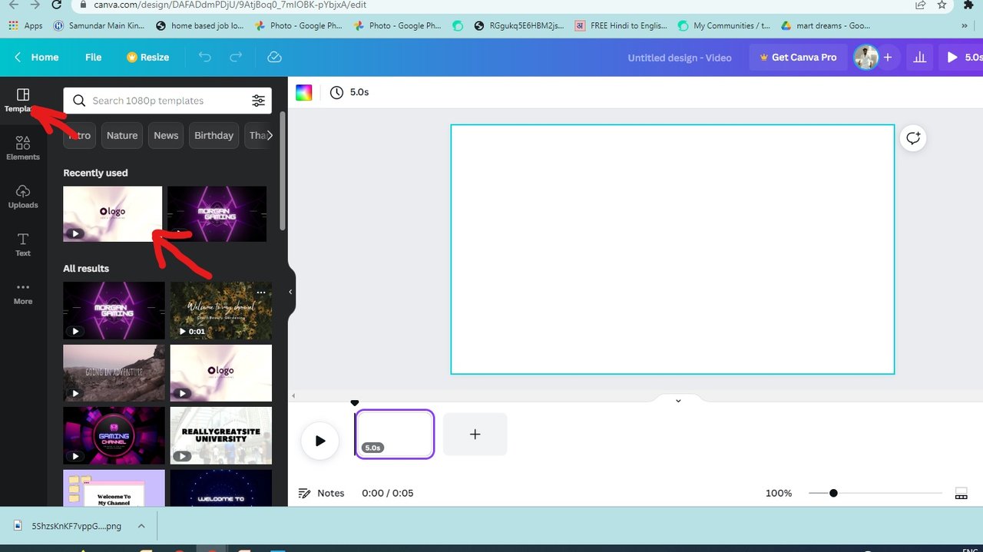The image size is (983, 552).
Task: Go back to Home
Action: coord(36,58)
